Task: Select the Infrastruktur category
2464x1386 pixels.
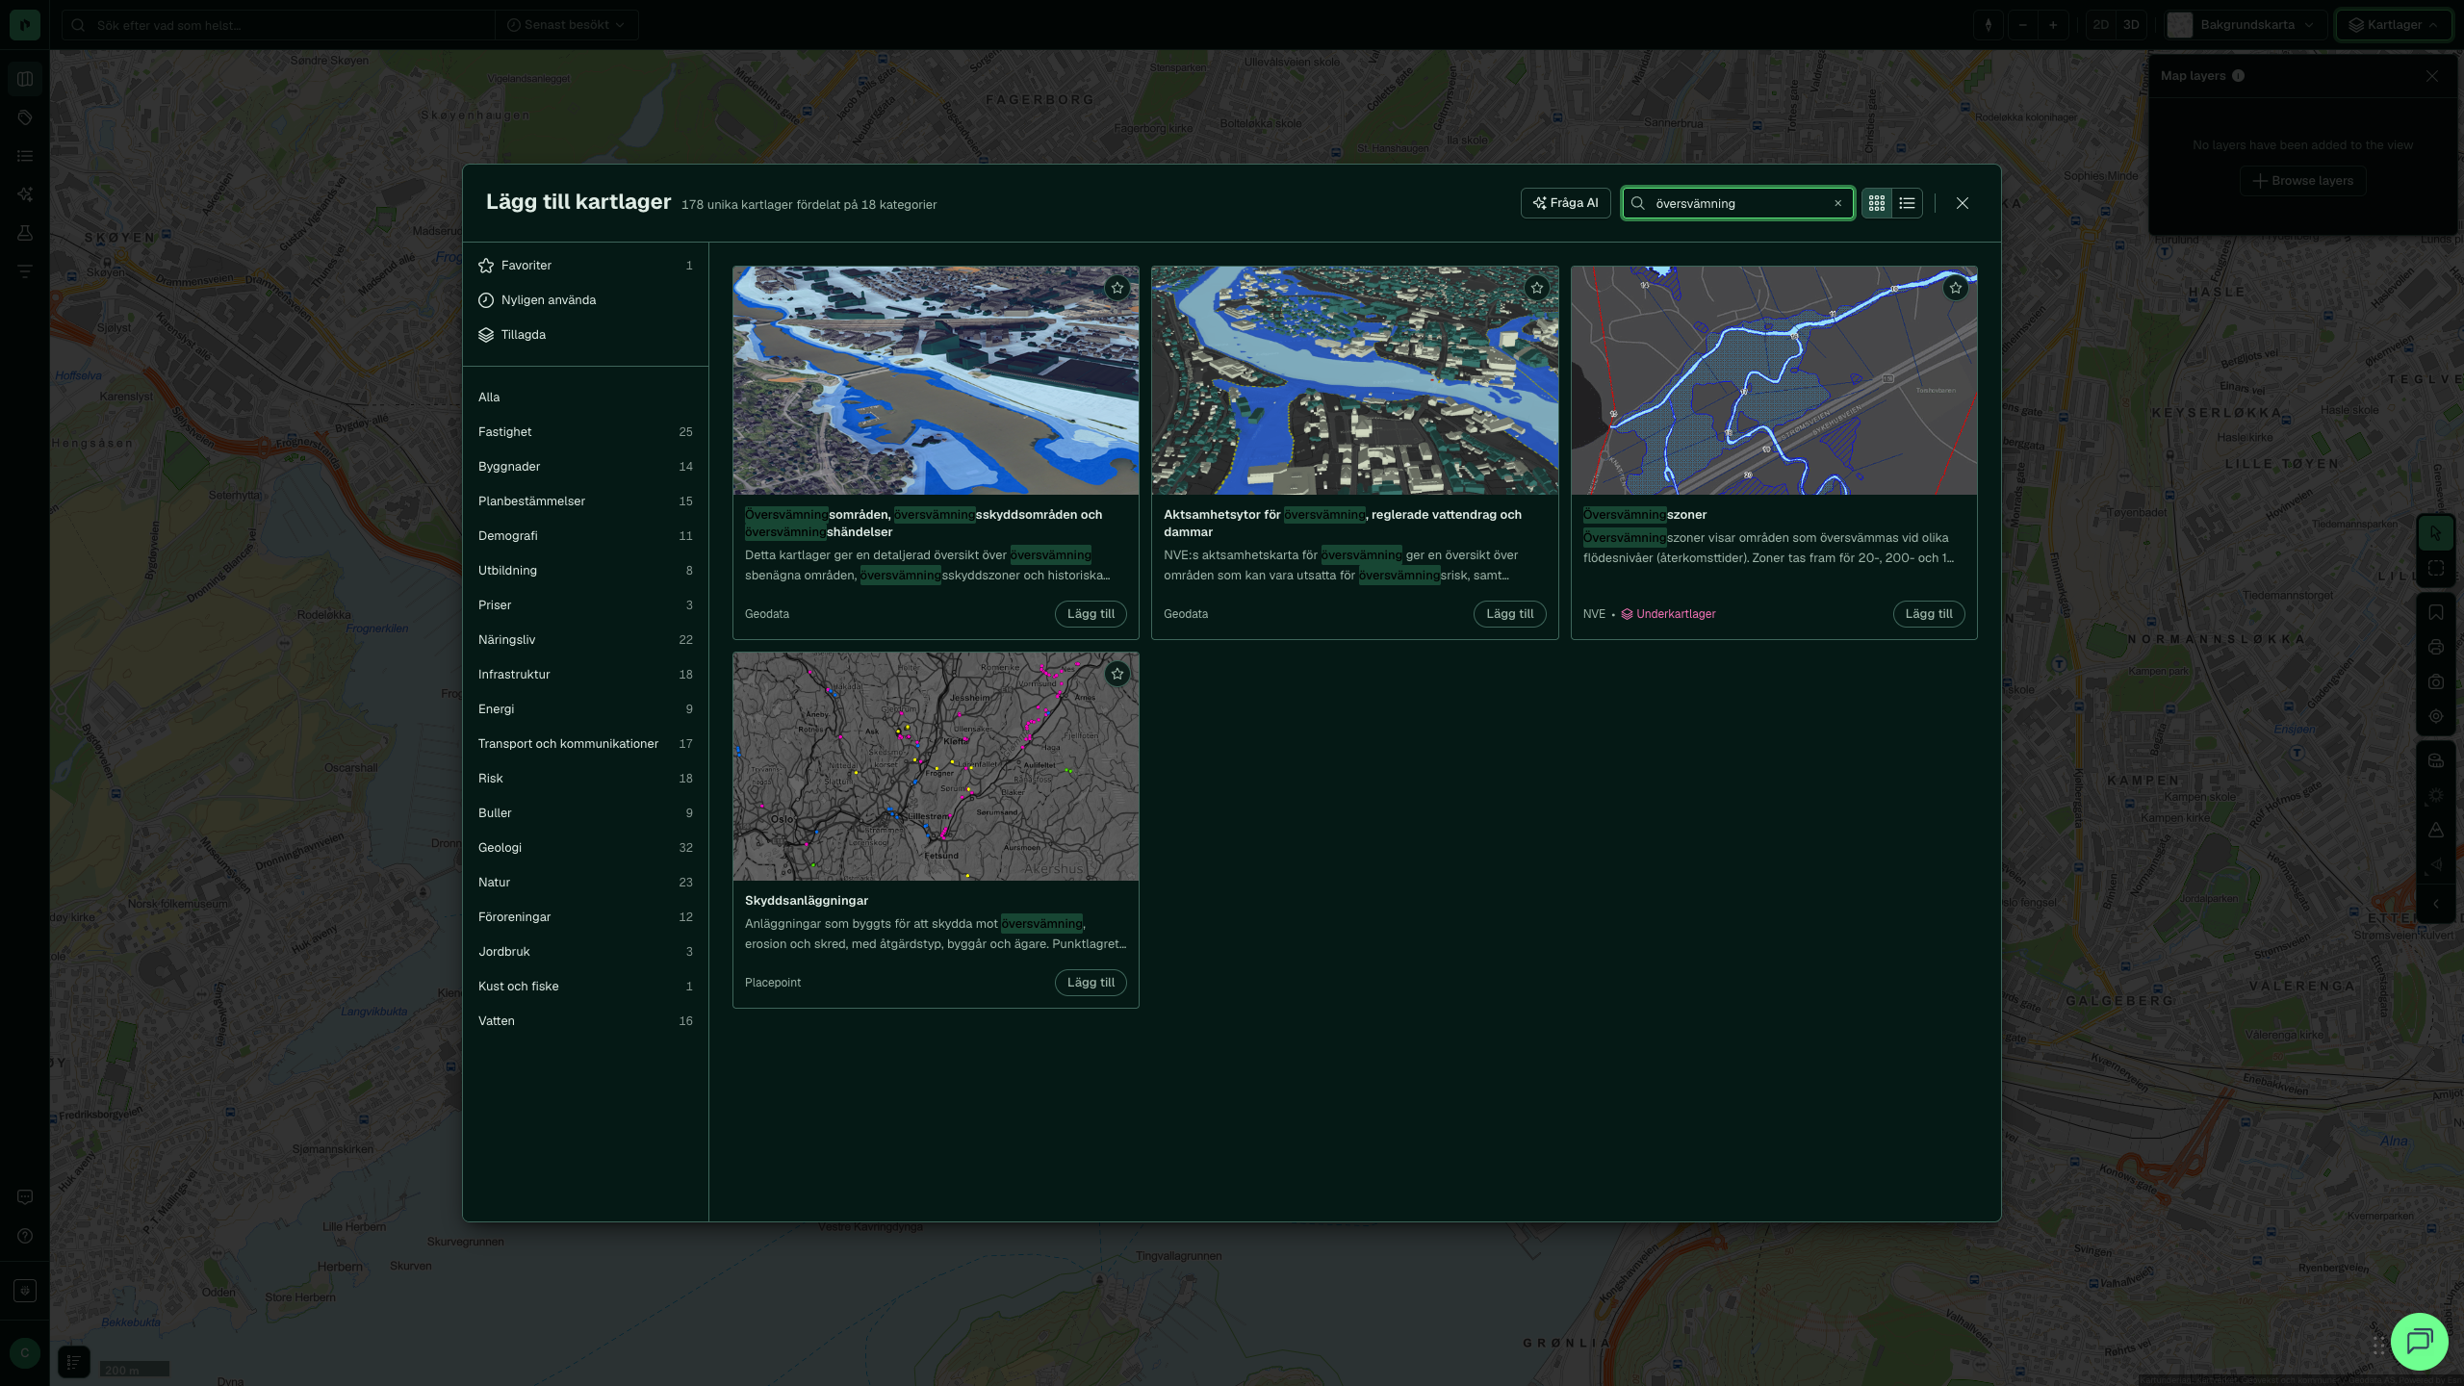Action: pos(585,675)
